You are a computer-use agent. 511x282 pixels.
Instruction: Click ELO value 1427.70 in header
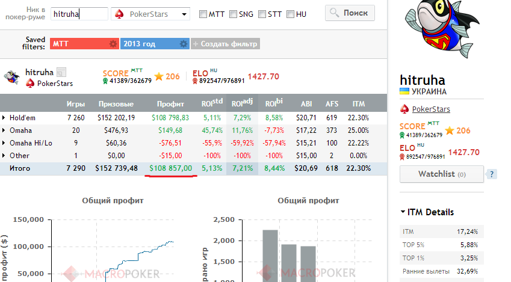(x=263, y=76)
